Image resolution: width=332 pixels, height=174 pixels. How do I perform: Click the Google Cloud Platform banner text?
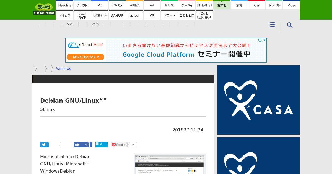[x=158, y=55]
